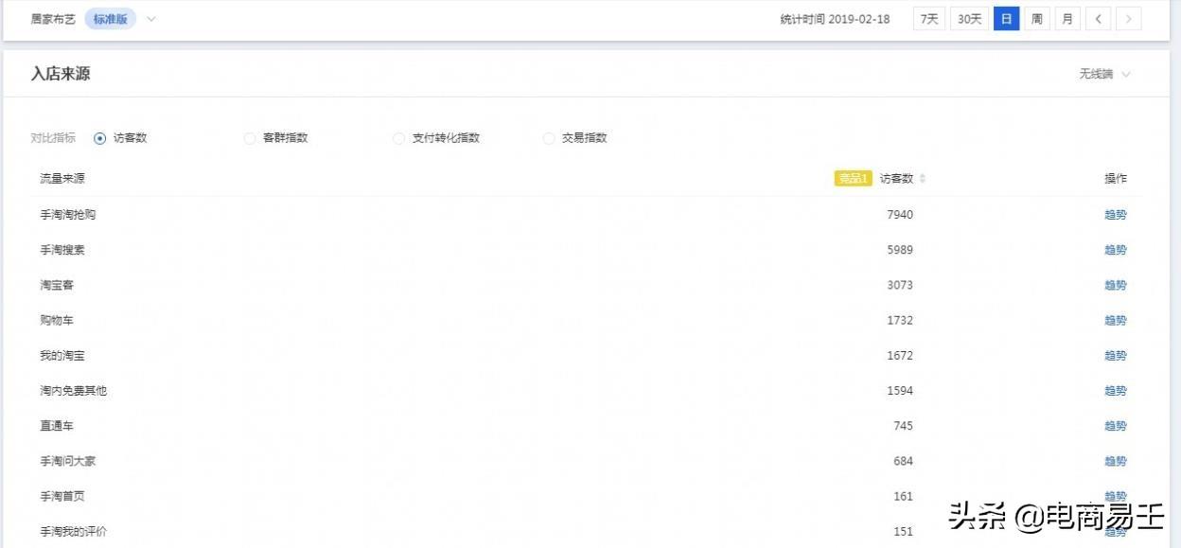Click the 标准版 badge
The height and width of the screenshot is (548, 1181).
(110, 19)
